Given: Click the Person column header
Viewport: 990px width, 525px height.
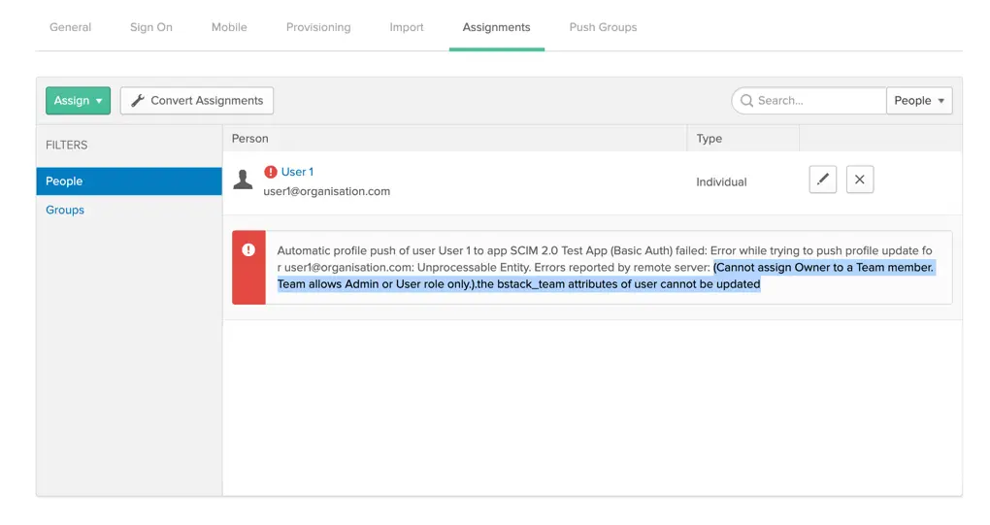Looking at the screenshot, I should tap(250, 139).
